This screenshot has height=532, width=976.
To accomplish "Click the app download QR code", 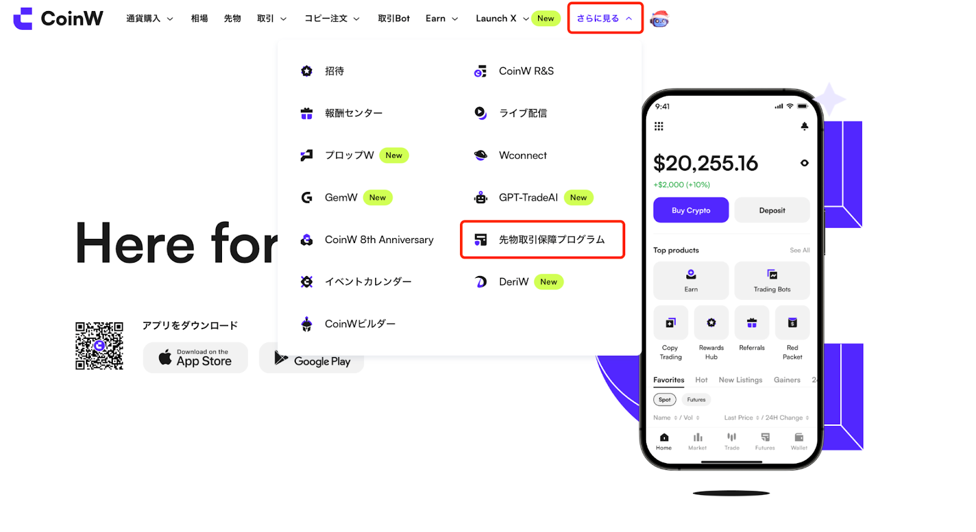I will [99, 346].
